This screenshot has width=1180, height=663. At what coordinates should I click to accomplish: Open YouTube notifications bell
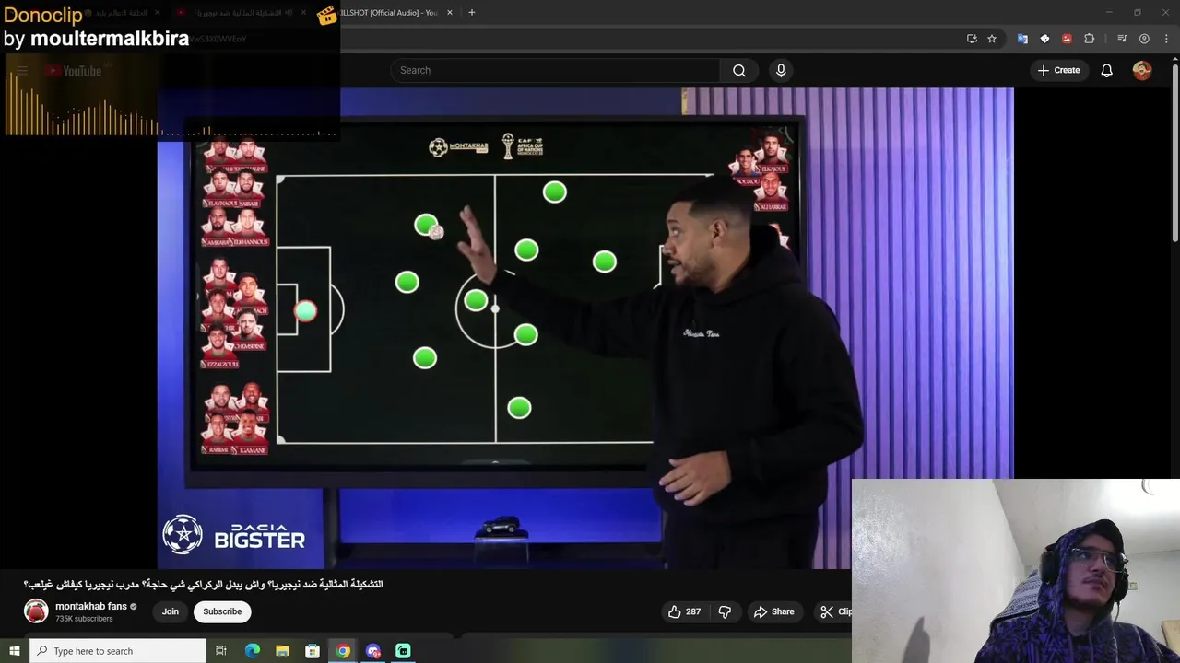click(1106, 70)
